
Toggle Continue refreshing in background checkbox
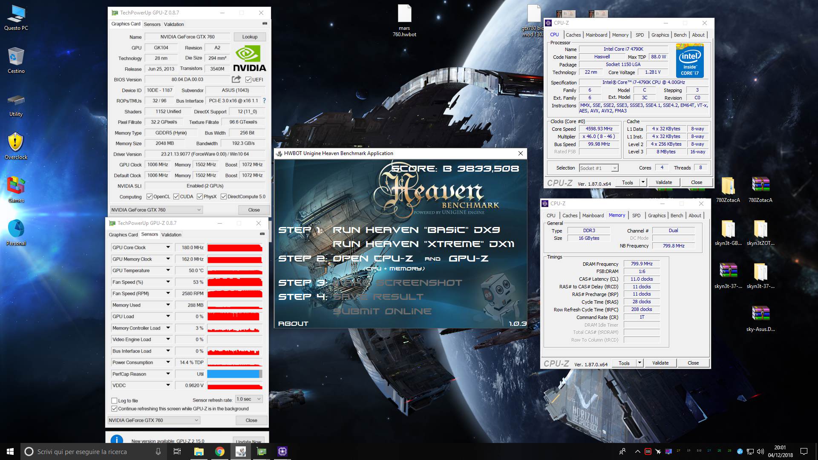[x=114, y=408]
